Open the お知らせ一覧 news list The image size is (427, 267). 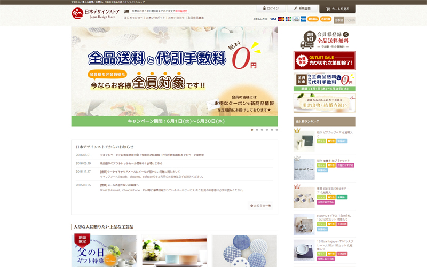262,206
